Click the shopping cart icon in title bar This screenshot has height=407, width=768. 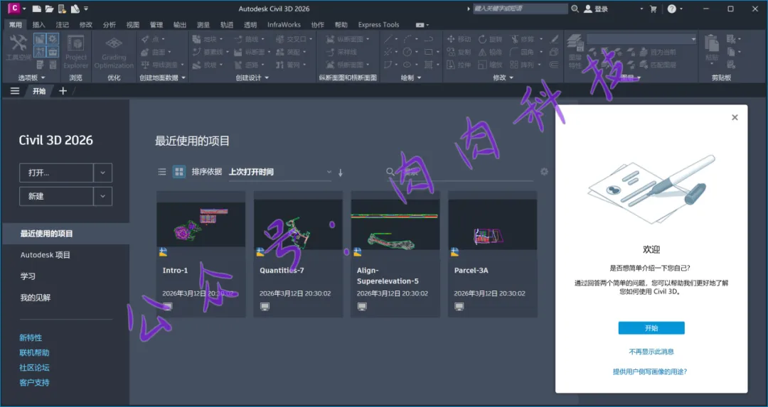(x=653, y=9)
